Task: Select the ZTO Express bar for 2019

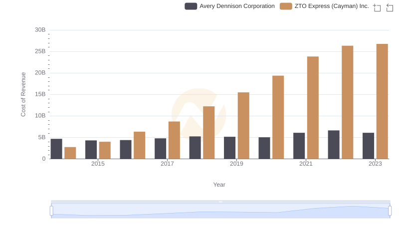Action: 243,126
